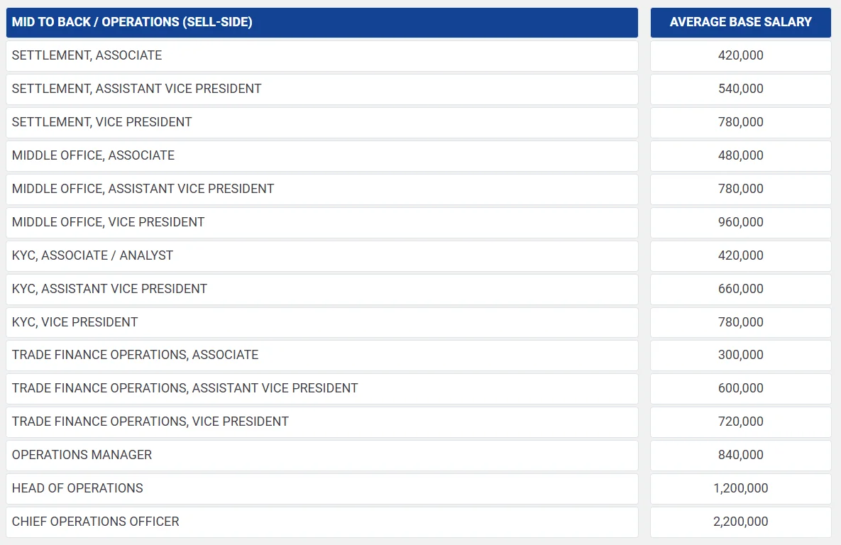Select Settlement, Assistant Vice President row
Screen dimensions: 841x545
click(137, 89)
